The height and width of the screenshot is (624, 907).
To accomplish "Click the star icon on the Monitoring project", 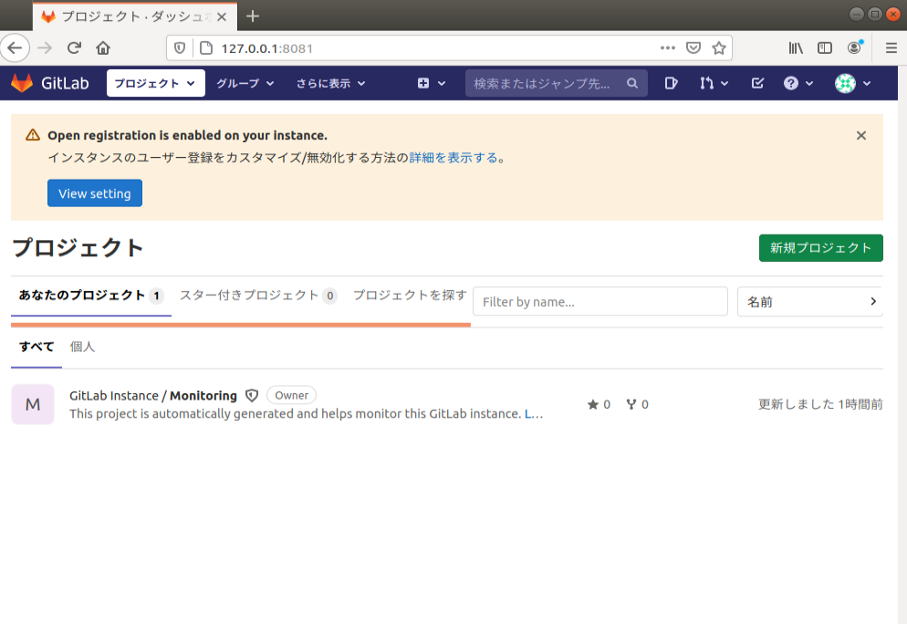I will click(x=595, y=404).
